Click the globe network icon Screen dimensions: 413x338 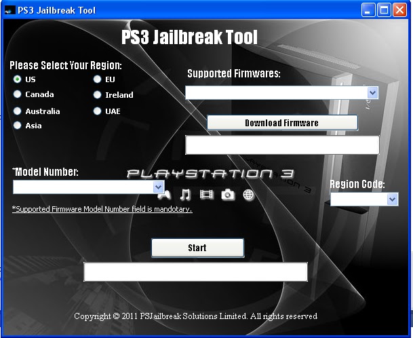click(248, 195)
